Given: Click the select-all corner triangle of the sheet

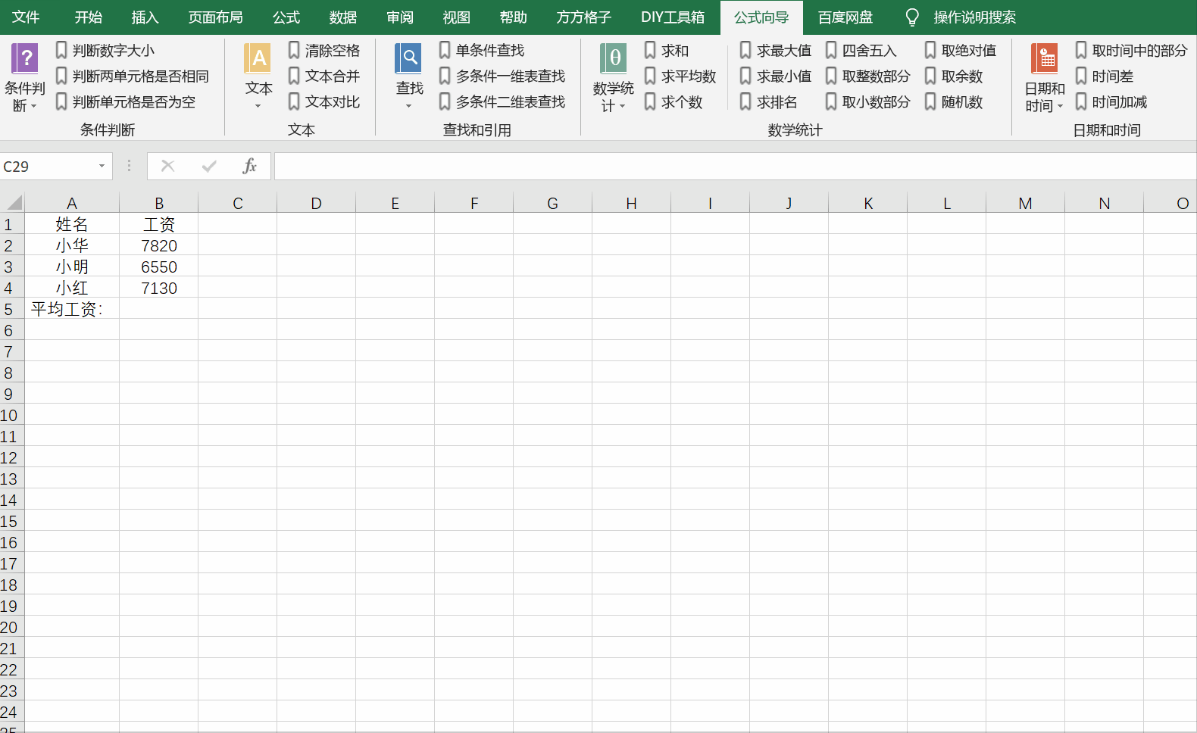Looking at the screenshot, I should click(x=14, y=203).
